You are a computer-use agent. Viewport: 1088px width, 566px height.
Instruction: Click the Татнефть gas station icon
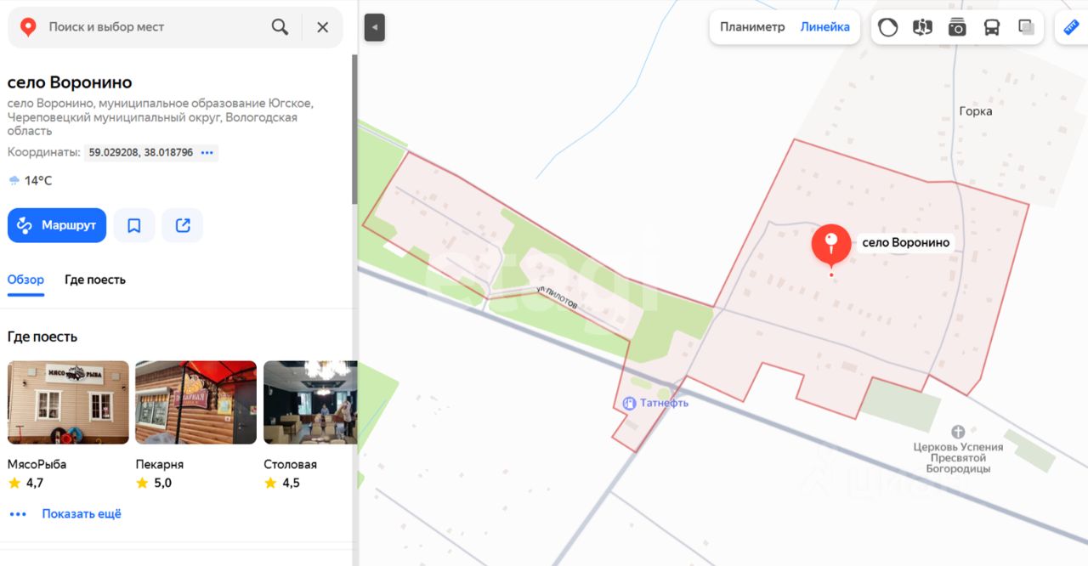point(629,403)
